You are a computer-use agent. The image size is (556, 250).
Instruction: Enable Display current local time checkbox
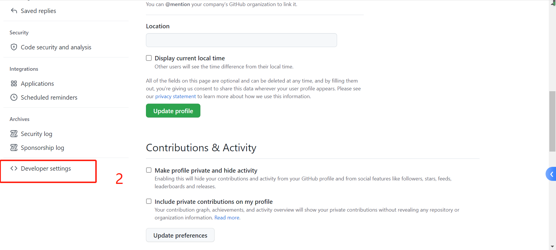[149, 58]
